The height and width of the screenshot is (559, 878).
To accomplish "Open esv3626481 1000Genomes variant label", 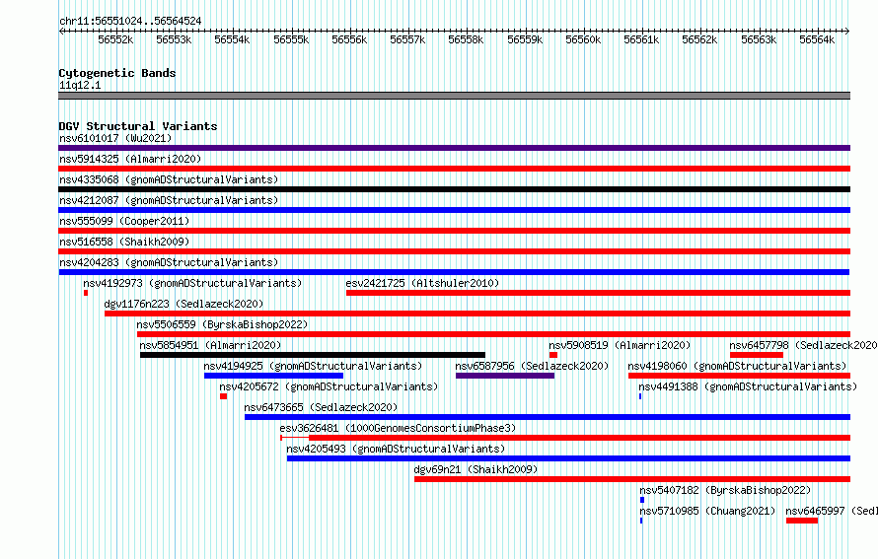I will (399, 428).
